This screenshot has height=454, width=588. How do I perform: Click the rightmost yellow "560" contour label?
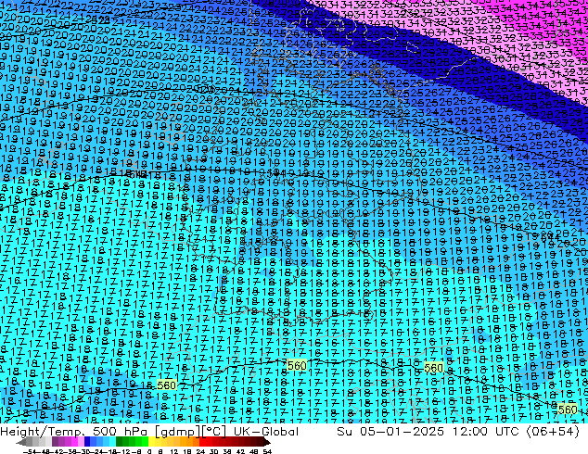tap(567, 410)
